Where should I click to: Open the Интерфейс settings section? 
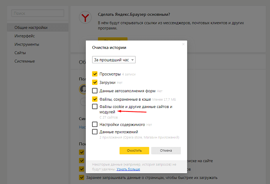pos(25,36)
